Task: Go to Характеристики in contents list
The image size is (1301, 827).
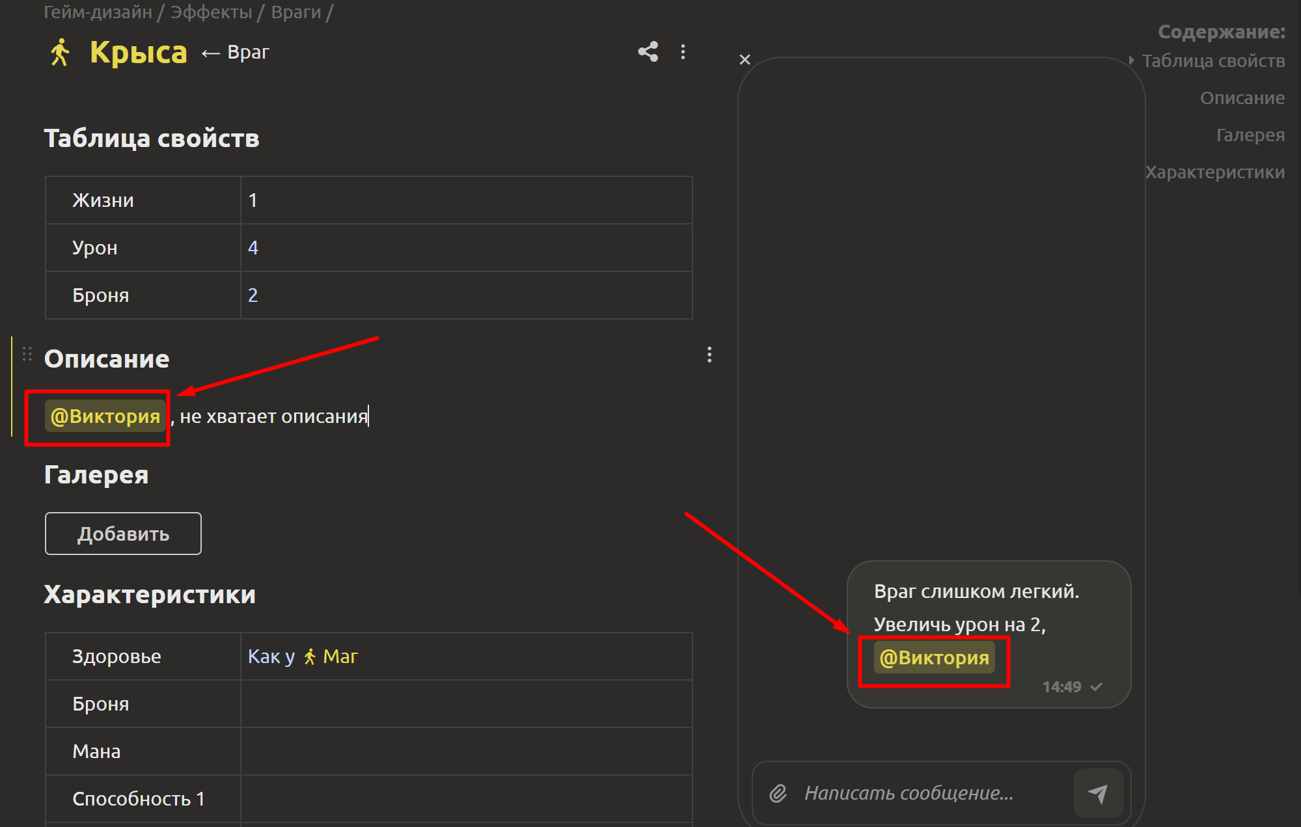Action: pos(1214,172)
